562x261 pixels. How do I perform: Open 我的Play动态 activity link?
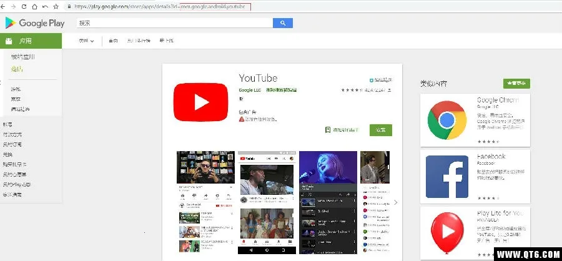coord(17,185)
